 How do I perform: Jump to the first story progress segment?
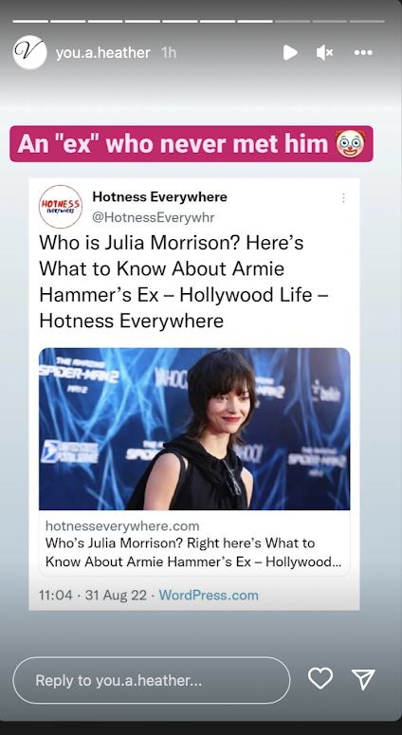tap(30, 21)
